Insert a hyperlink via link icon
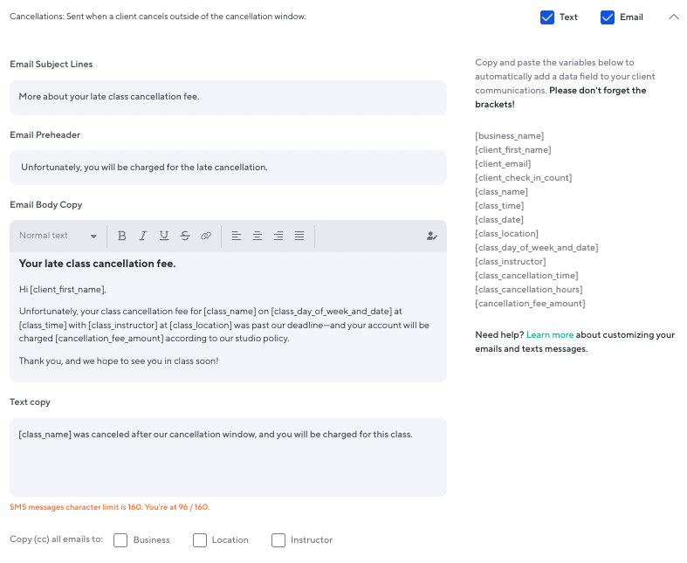The height and width of the screenshot is (563, 687). point(206,236)
